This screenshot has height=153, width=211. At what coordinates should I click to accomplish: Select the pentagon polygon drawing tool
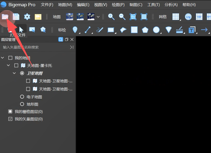(x=145, y=30)
